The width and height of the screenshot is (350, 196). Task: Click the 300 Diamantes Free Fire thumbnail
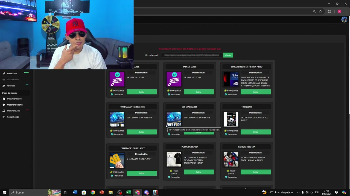[174, 119]
